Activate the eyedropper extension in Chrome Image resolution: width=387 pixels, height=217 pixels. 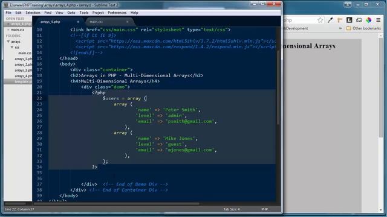click(330, 20)
